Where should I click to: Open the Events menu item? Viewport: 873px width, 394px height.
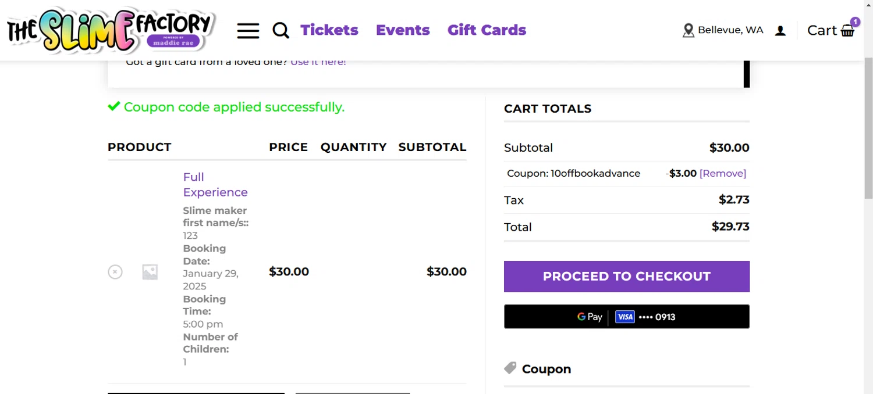pos(403,30)
